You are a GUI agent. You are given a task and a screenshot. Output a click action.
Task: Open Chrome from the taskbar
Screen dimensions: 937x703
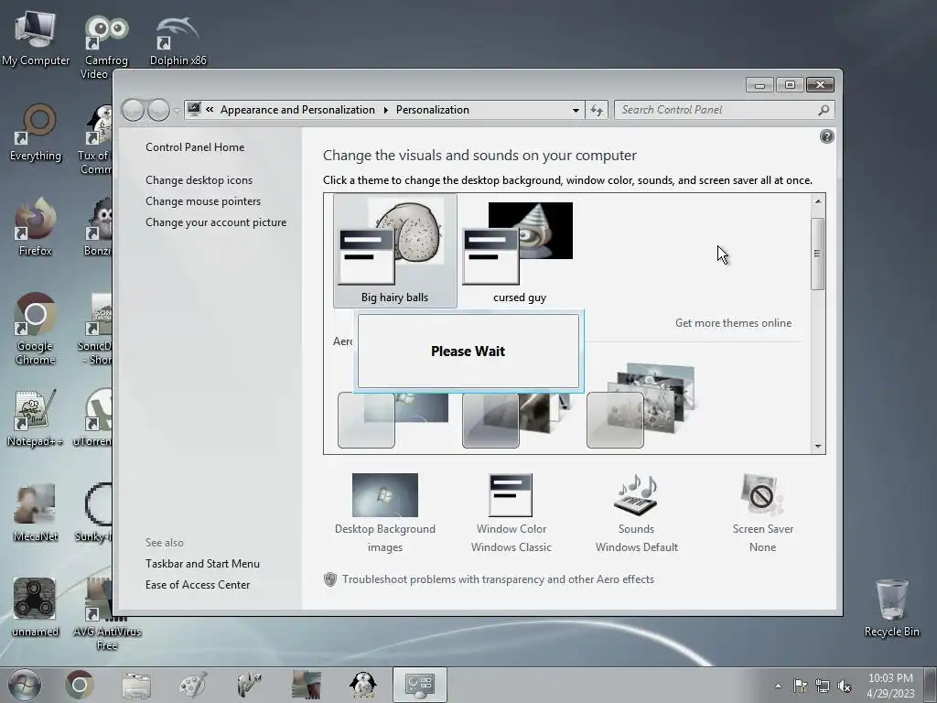click(80, 685)
